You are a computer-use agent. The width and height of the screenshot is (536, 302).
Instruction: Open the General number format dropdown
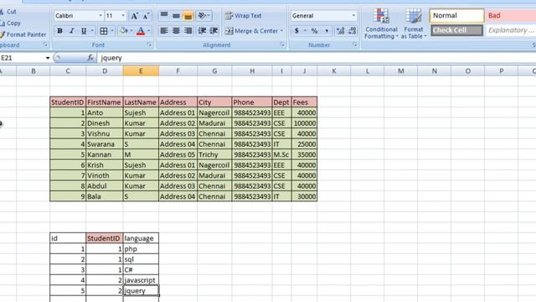click(353, 16)
